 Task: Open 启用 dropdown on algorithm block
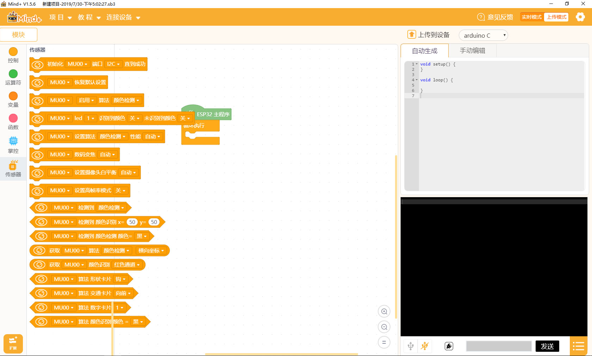86,100
